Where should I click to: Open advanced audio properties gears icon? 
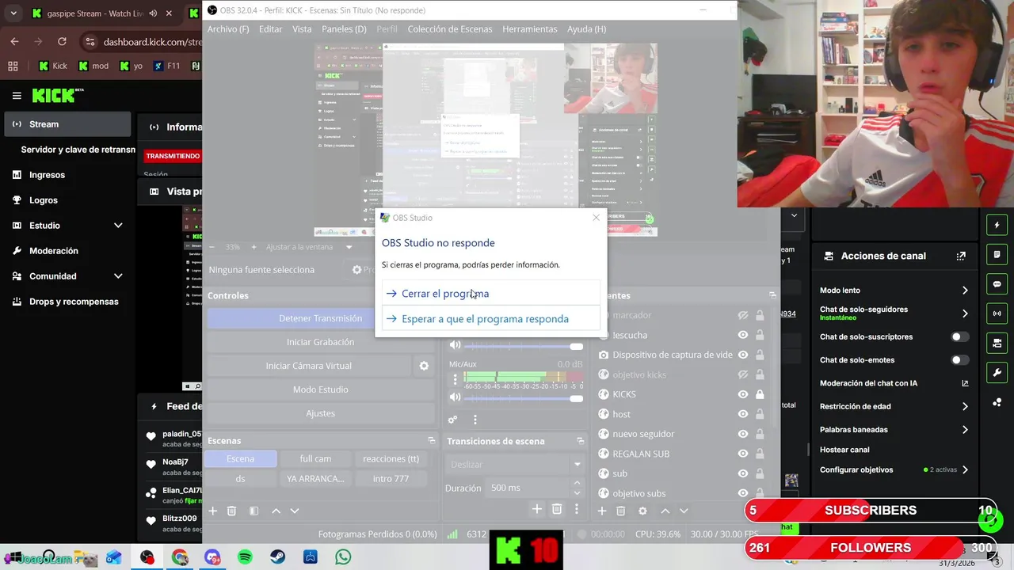(x=452, y=420)
